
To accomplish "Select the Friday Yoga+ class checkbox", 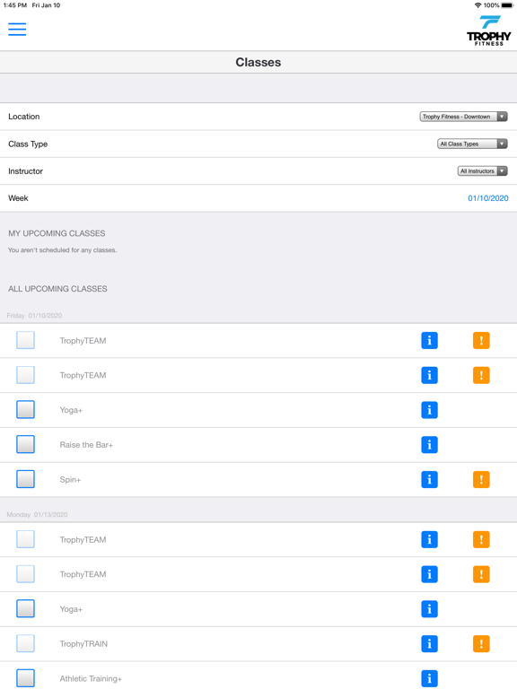I will click(x=25, y=409).
